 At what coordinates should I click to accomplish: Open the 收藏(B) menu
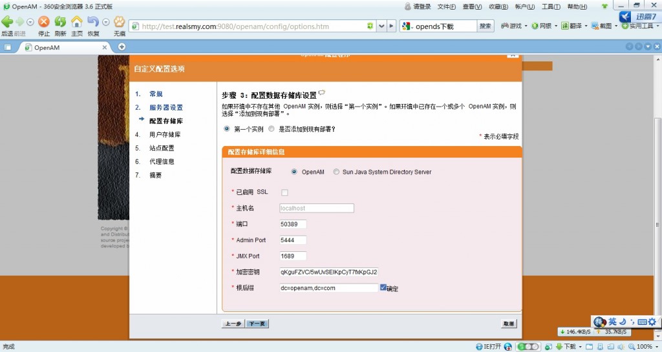tap(498, 6)
